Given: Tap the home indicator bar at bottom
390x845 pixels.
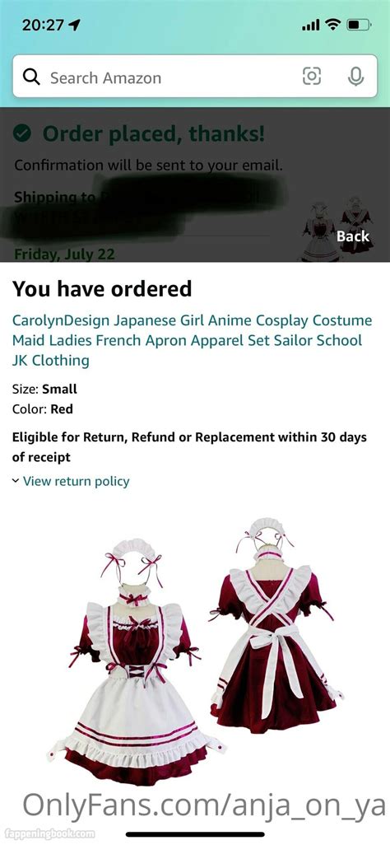Looking at the screenshot, I should pos(195,834).
